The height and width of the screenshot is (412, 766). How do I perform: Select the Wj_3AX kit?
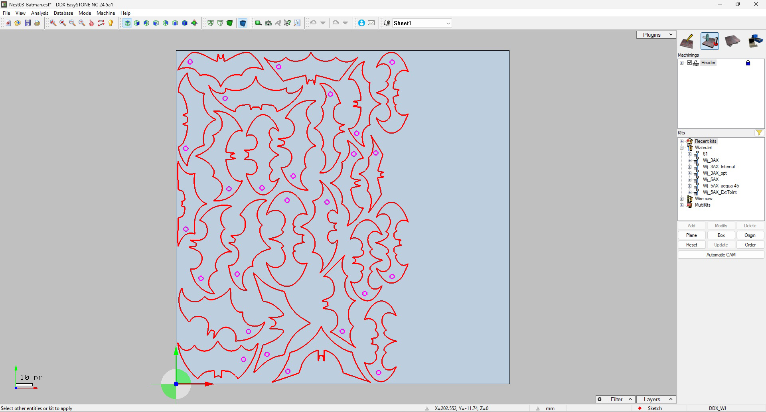pos(711,160)
